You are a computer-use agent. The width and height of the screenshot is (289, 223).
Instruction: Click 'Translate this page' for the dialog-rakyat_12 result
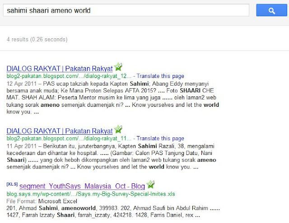click(x=160, y=76)
